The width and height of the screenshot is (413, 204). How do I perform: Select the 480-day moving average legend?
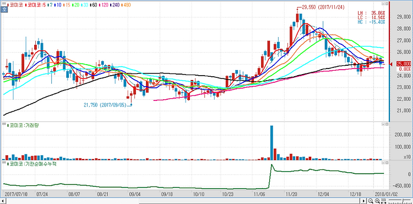(x=126, y=5)
